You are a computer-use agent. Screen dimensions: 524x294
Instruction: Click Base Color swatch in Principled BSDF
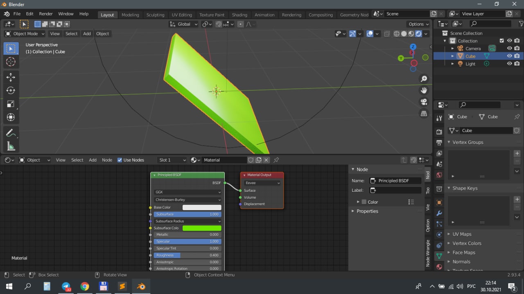click(x=202, y=207)
